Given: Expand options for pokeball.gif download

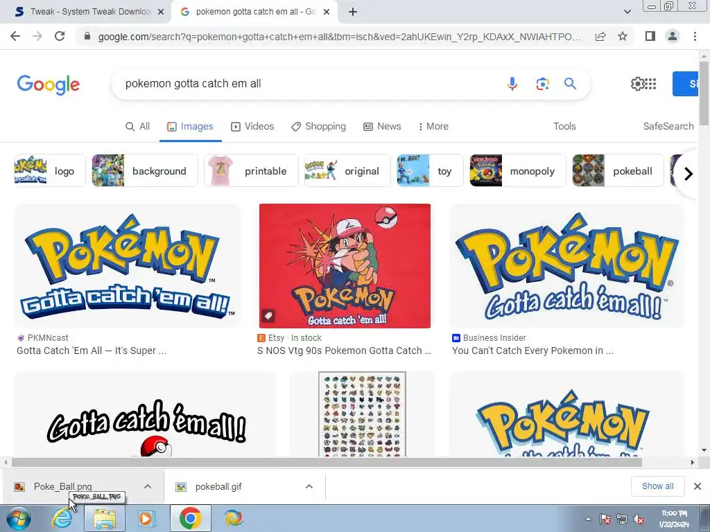Looking at the screenshot, I should [309, 487].
